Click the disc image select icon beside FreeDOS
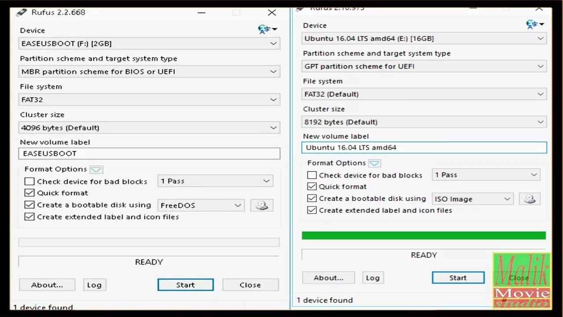Viewport: 563px width, 317px height. (262, 205)
